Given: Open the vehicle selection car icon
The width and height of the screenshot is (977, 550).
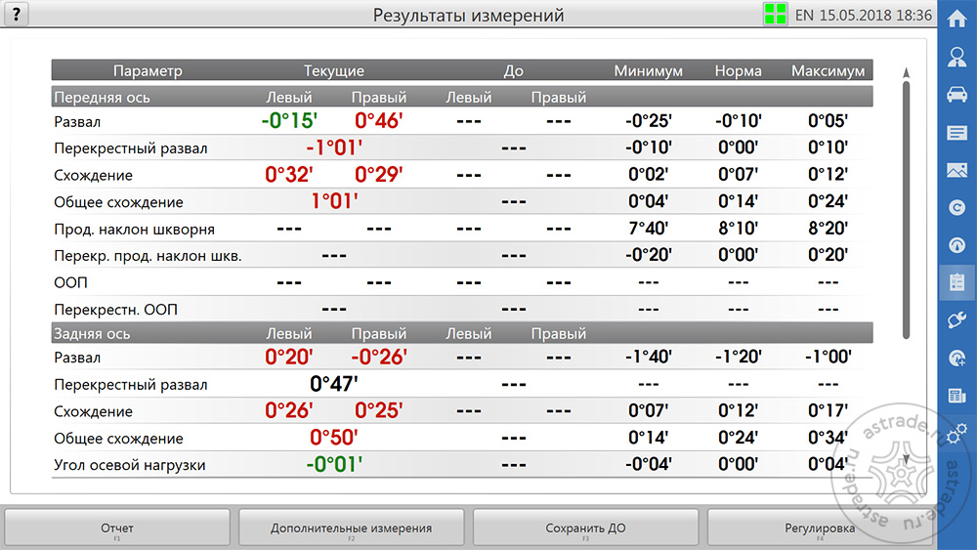Looking at the screenshot, I should pyautogui.click(x=957, y=95).
